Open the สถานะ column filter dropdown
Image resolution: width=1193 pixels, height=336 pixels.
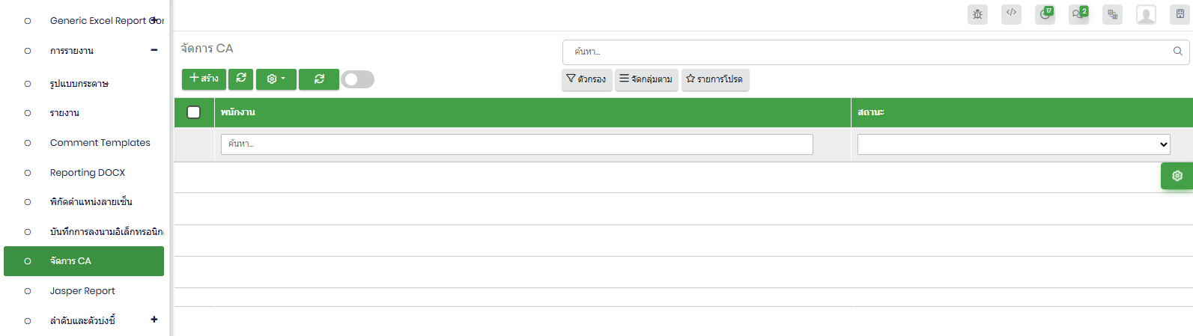[x=1013, y=144]
